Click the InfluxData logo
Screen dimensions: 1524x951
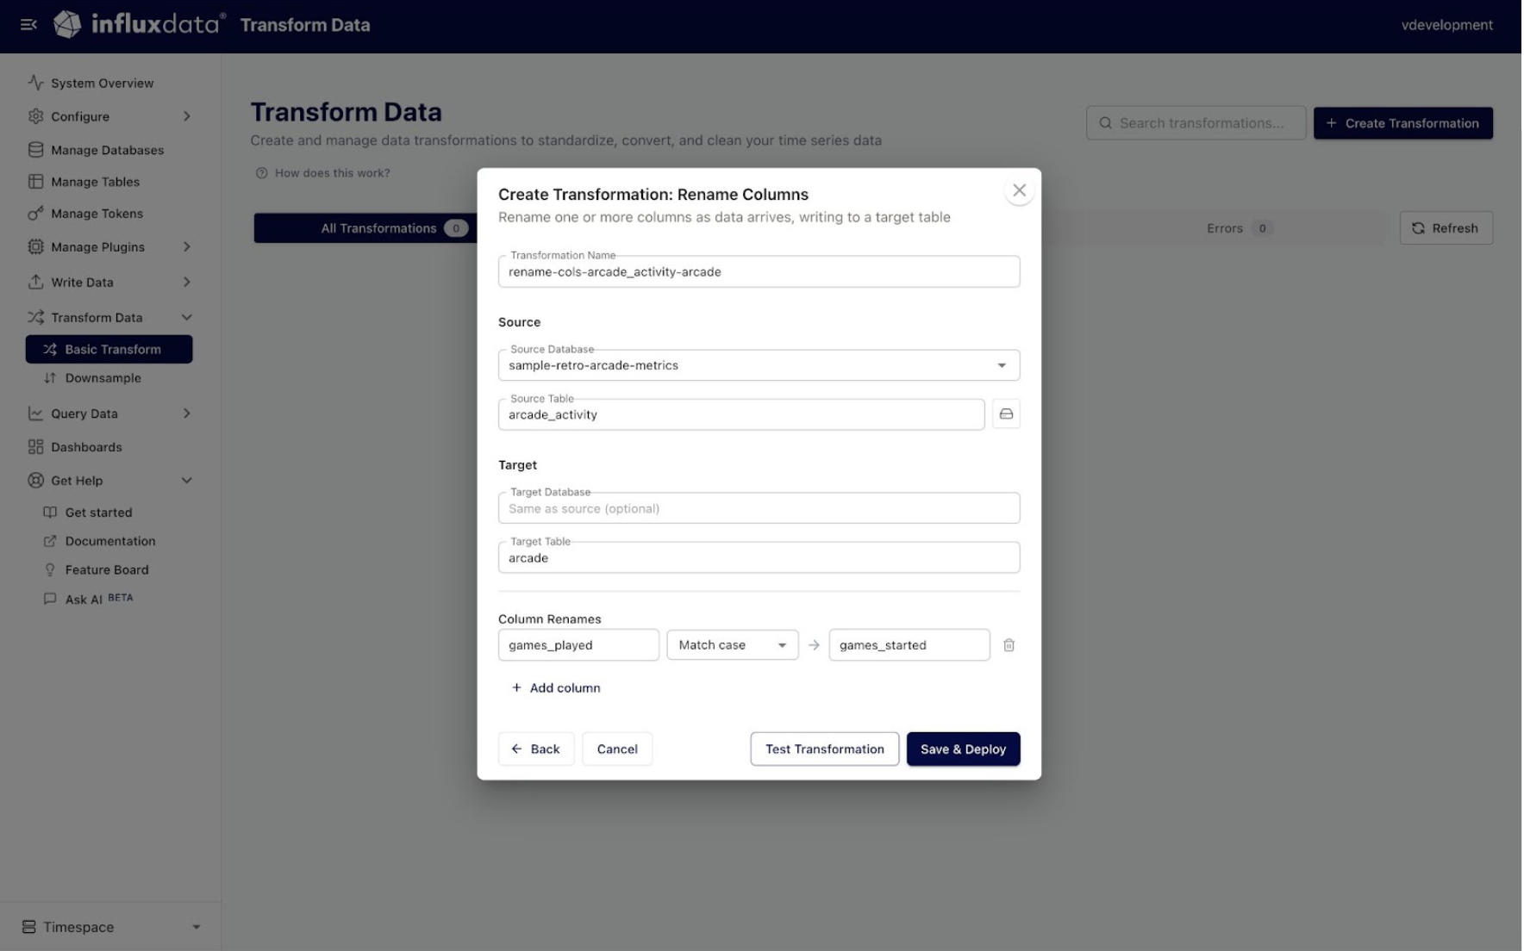coord(140,24)
